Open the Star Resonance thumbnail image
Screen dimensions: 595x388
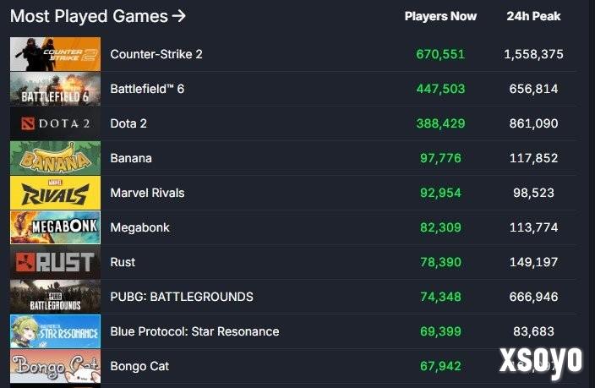55,331
